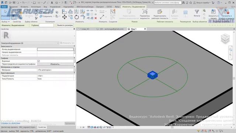This screenshot has height=133, width=236.
Task: Click the Array tool icon in Modify panel
Action: pyautogui.click(x=88, y=14)
